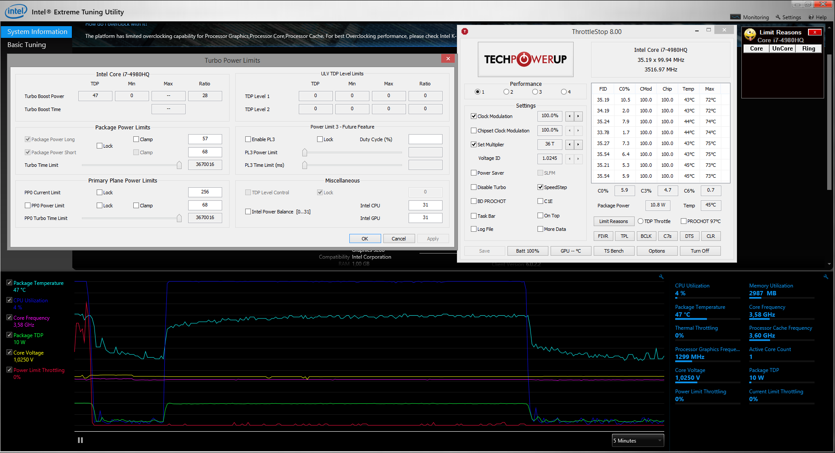835x453 pixels.
Task: Select Performance profile 4
Action: [x=564, y=92]
